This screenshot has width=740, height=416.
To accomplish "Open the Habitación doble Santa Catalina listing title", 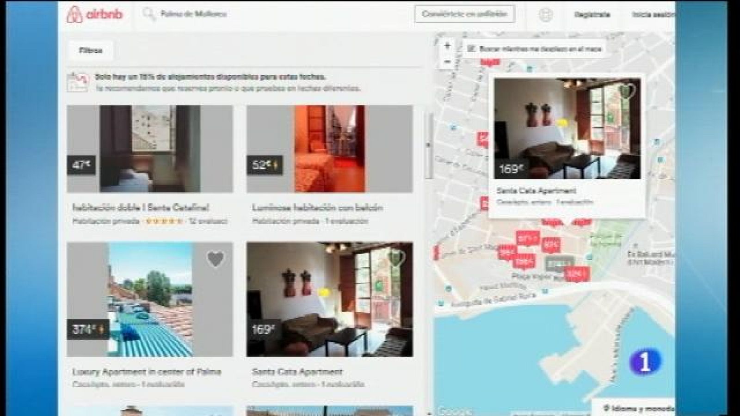I will [x=141, y=208].
